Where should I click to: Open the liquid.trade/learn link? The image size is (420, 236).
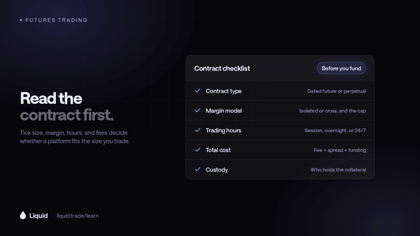(78, 216)
